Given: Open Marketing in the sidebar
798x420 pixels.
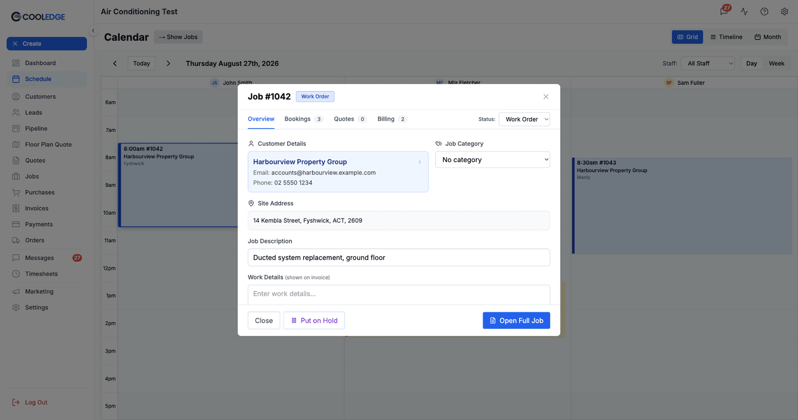Looking at the screenshot, I should [47, 292].
